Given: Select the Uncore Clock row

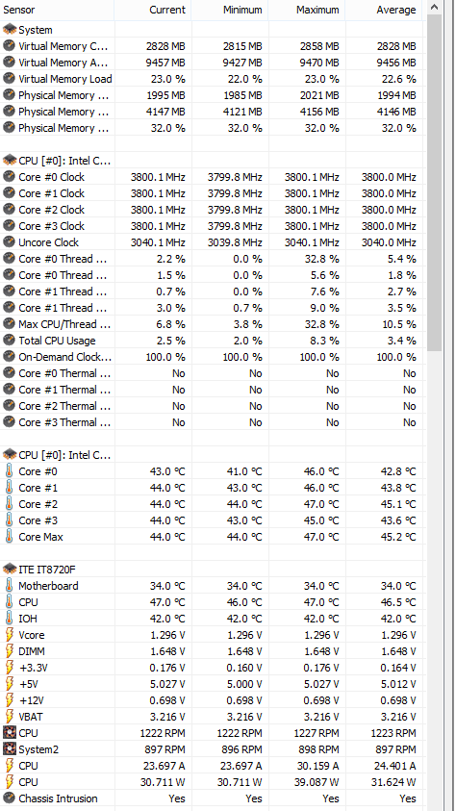Looking at the screenshot, I should [212, 242].
